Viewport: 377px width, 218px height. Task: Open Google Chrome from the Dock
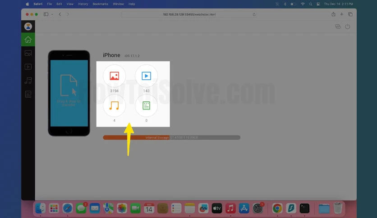[x=277, y=208]
